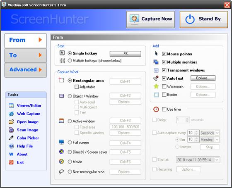Click the Stand By button

click(x=204, y=19)
